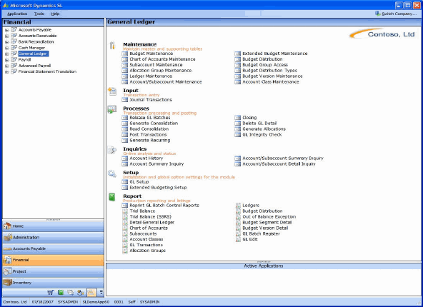
Task: Select Bank Reconciliation in Financial tree
Action: [36, 42]
